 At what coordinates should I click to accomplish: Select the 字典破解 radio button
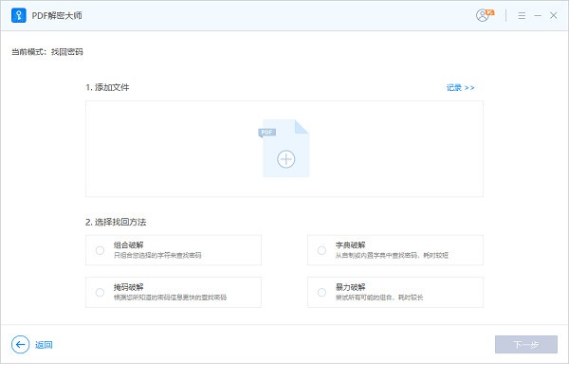pos(322,250)
